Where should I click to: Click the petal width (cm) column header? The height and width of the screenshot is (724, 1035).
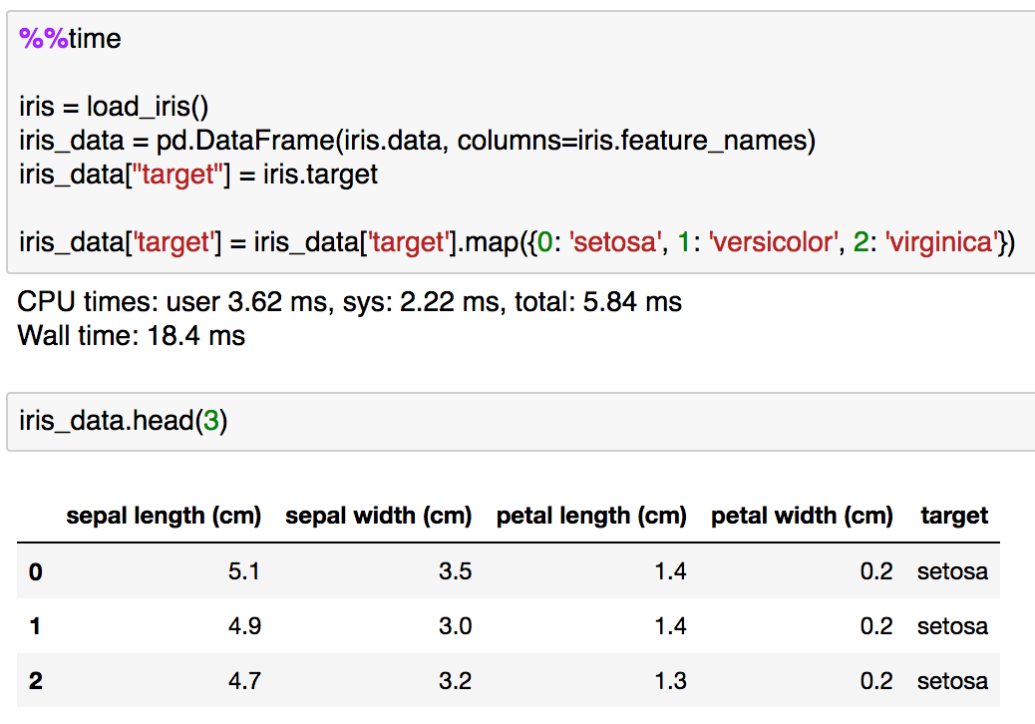tap(802, 516)
